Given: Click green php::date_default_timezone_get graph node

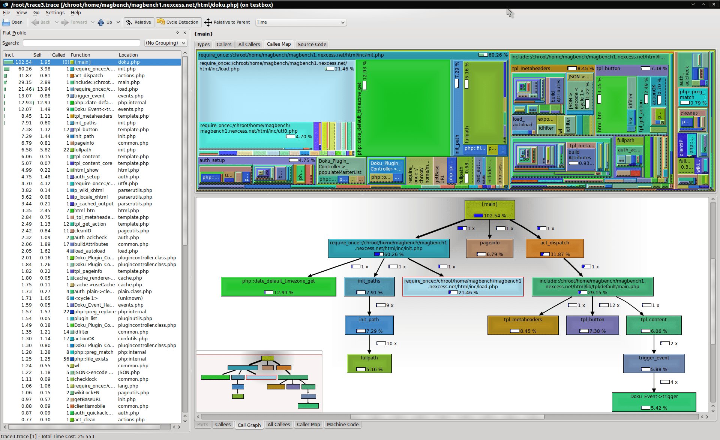Looking at the screenshot, I should point(278,286).
